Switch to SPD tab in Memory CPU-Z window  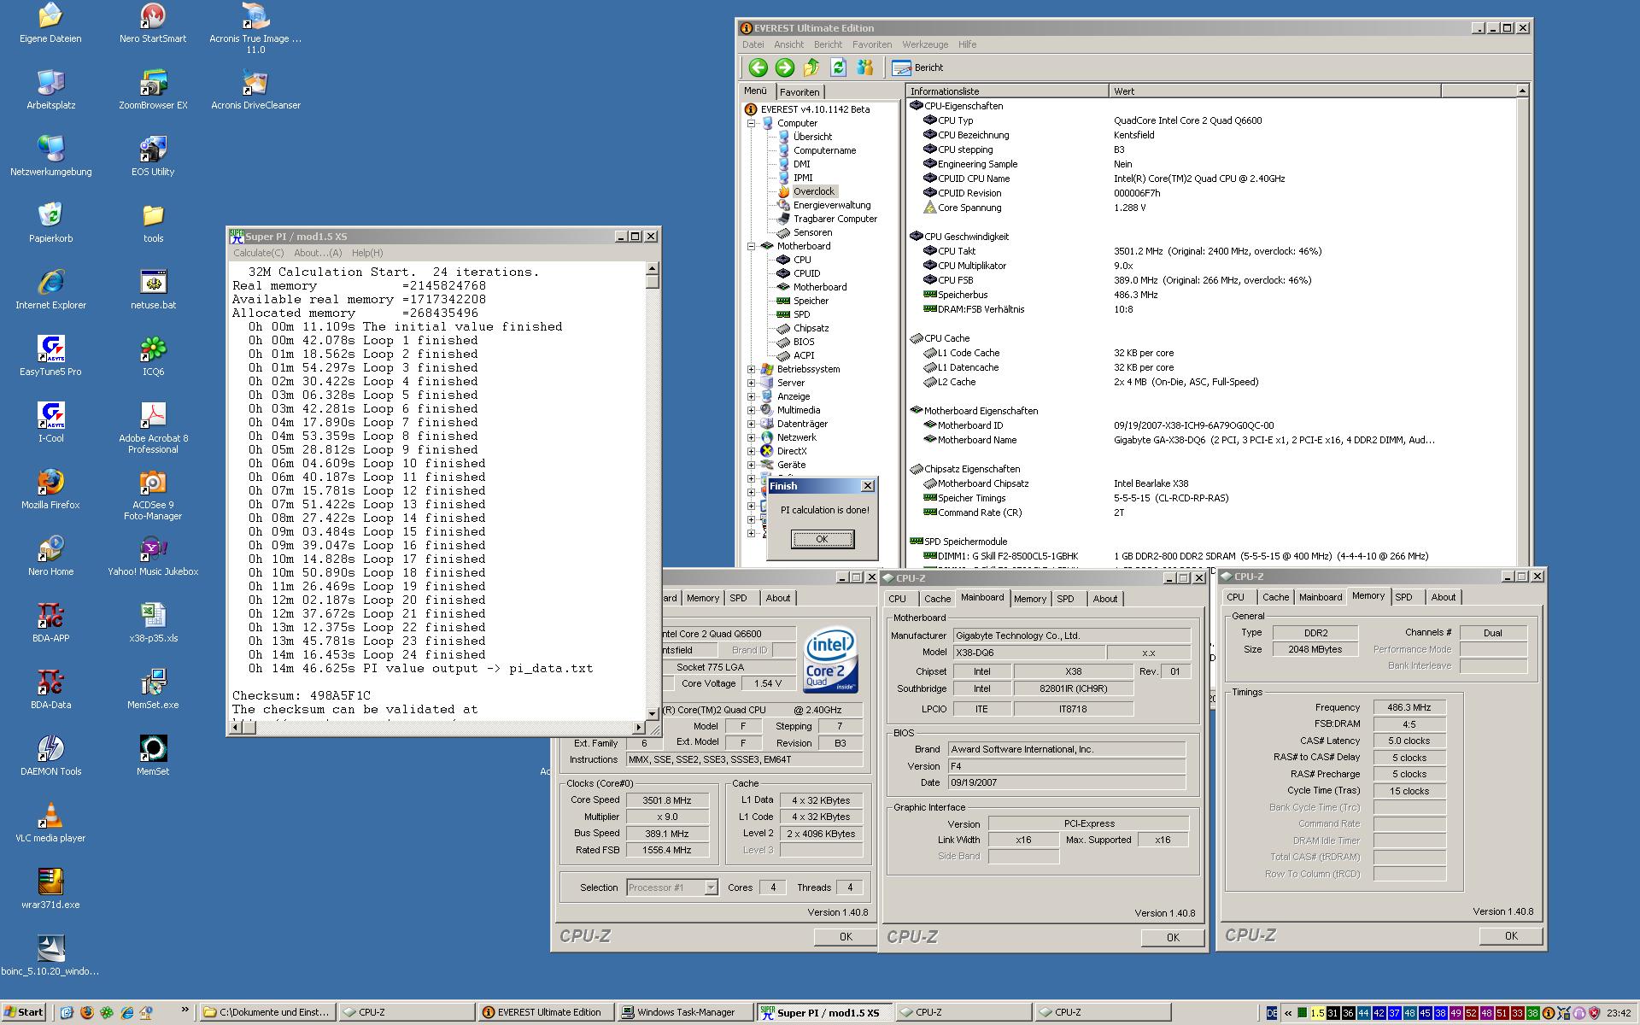click(1404, 597)
